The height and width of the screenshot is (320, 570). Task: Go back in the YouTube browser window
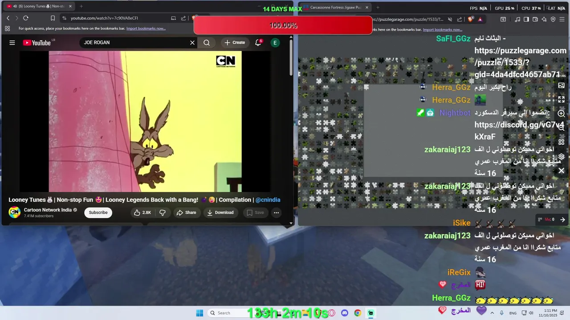click(8, 18)
